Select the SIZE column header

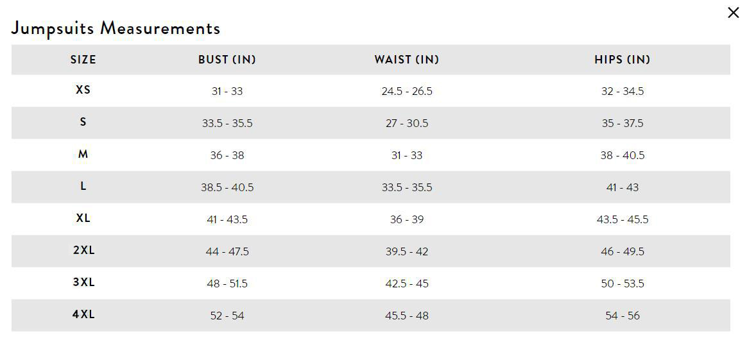tap(83, 60)
